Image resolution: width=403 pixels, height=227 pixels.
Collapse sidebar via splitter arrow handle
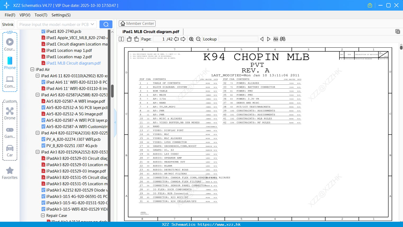[x=115, y=122]
